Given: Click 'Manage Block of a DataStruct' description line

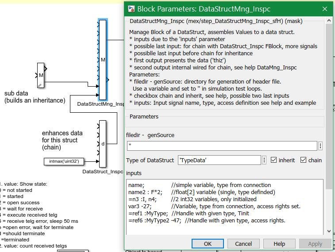Looking at the screenshot, I should [x=212, y=32].
